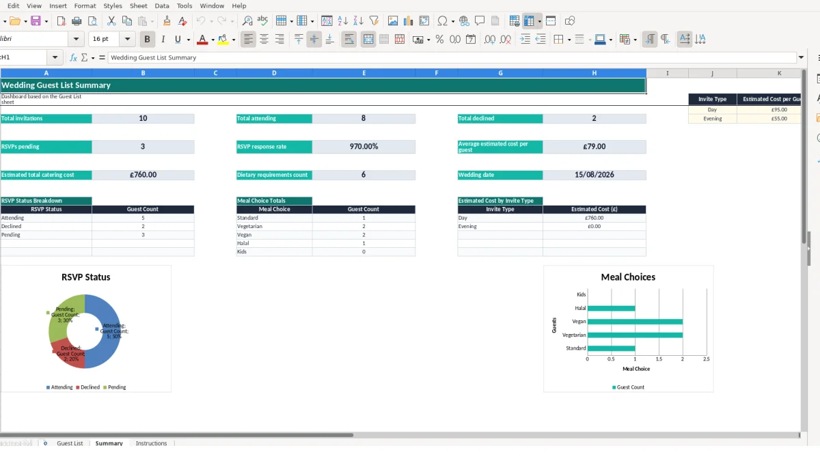Format cell as percent

[x=439, y=40]
